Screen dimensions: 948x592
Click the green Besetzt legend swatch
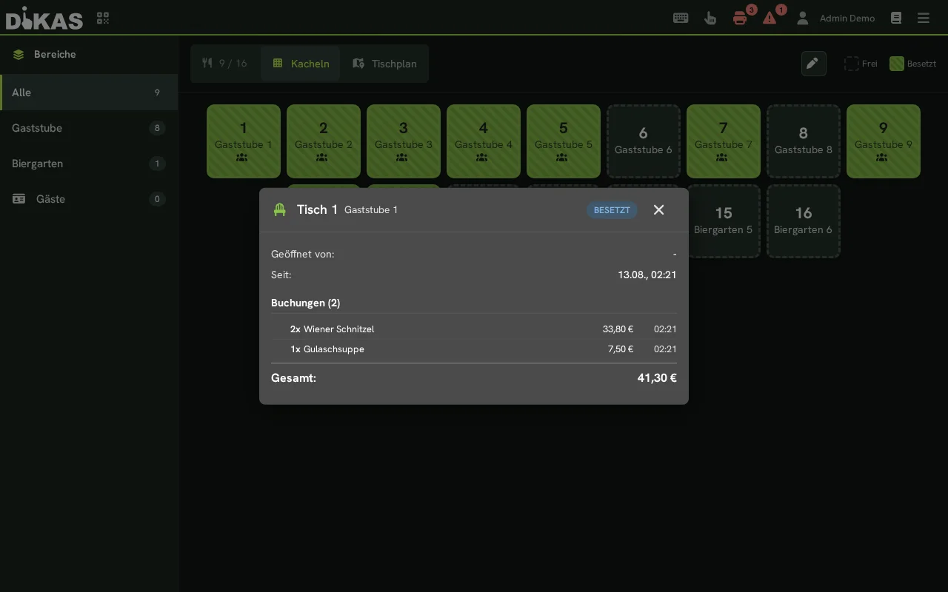(897, 64)
